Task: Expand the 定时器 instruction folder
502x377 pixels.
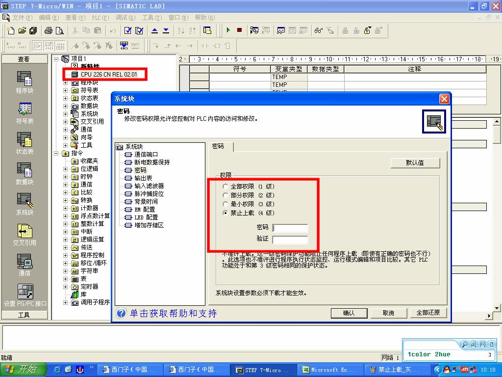Action: (65, 287)
